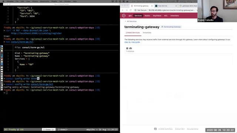Select the 1:demo-1 tmux window in status bar

click(x=49, y=129)
